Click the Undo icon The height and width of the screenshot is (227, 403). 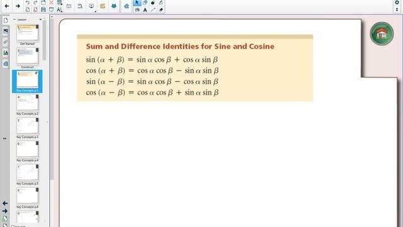click(x=28, y=3)
